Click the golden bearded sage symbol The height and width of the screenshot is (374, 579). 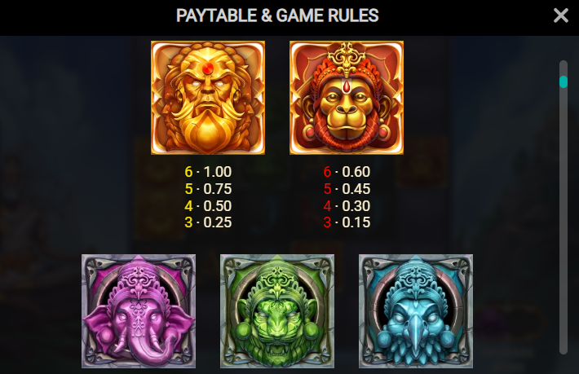click(208, 98)
